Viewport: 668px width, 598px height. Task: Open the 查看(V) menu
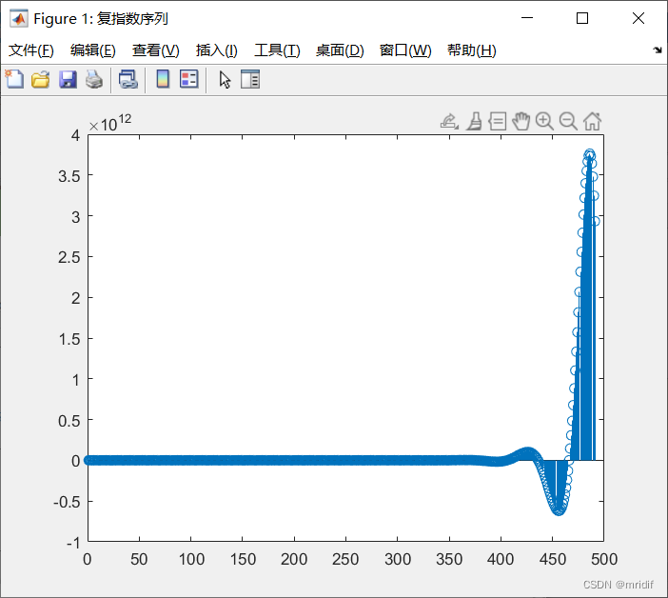point(155,50)
